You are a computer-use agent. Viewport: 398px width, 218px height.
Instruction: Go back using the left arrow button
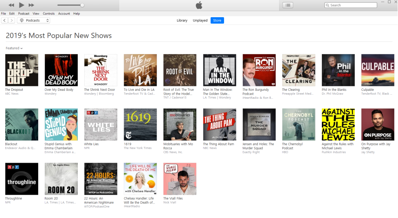[4, 20]
